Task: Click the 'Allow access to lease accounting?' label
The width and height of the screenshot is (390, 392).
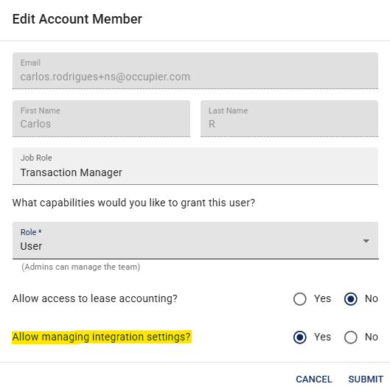Action: pyautogui.click(x=95, y=298)
